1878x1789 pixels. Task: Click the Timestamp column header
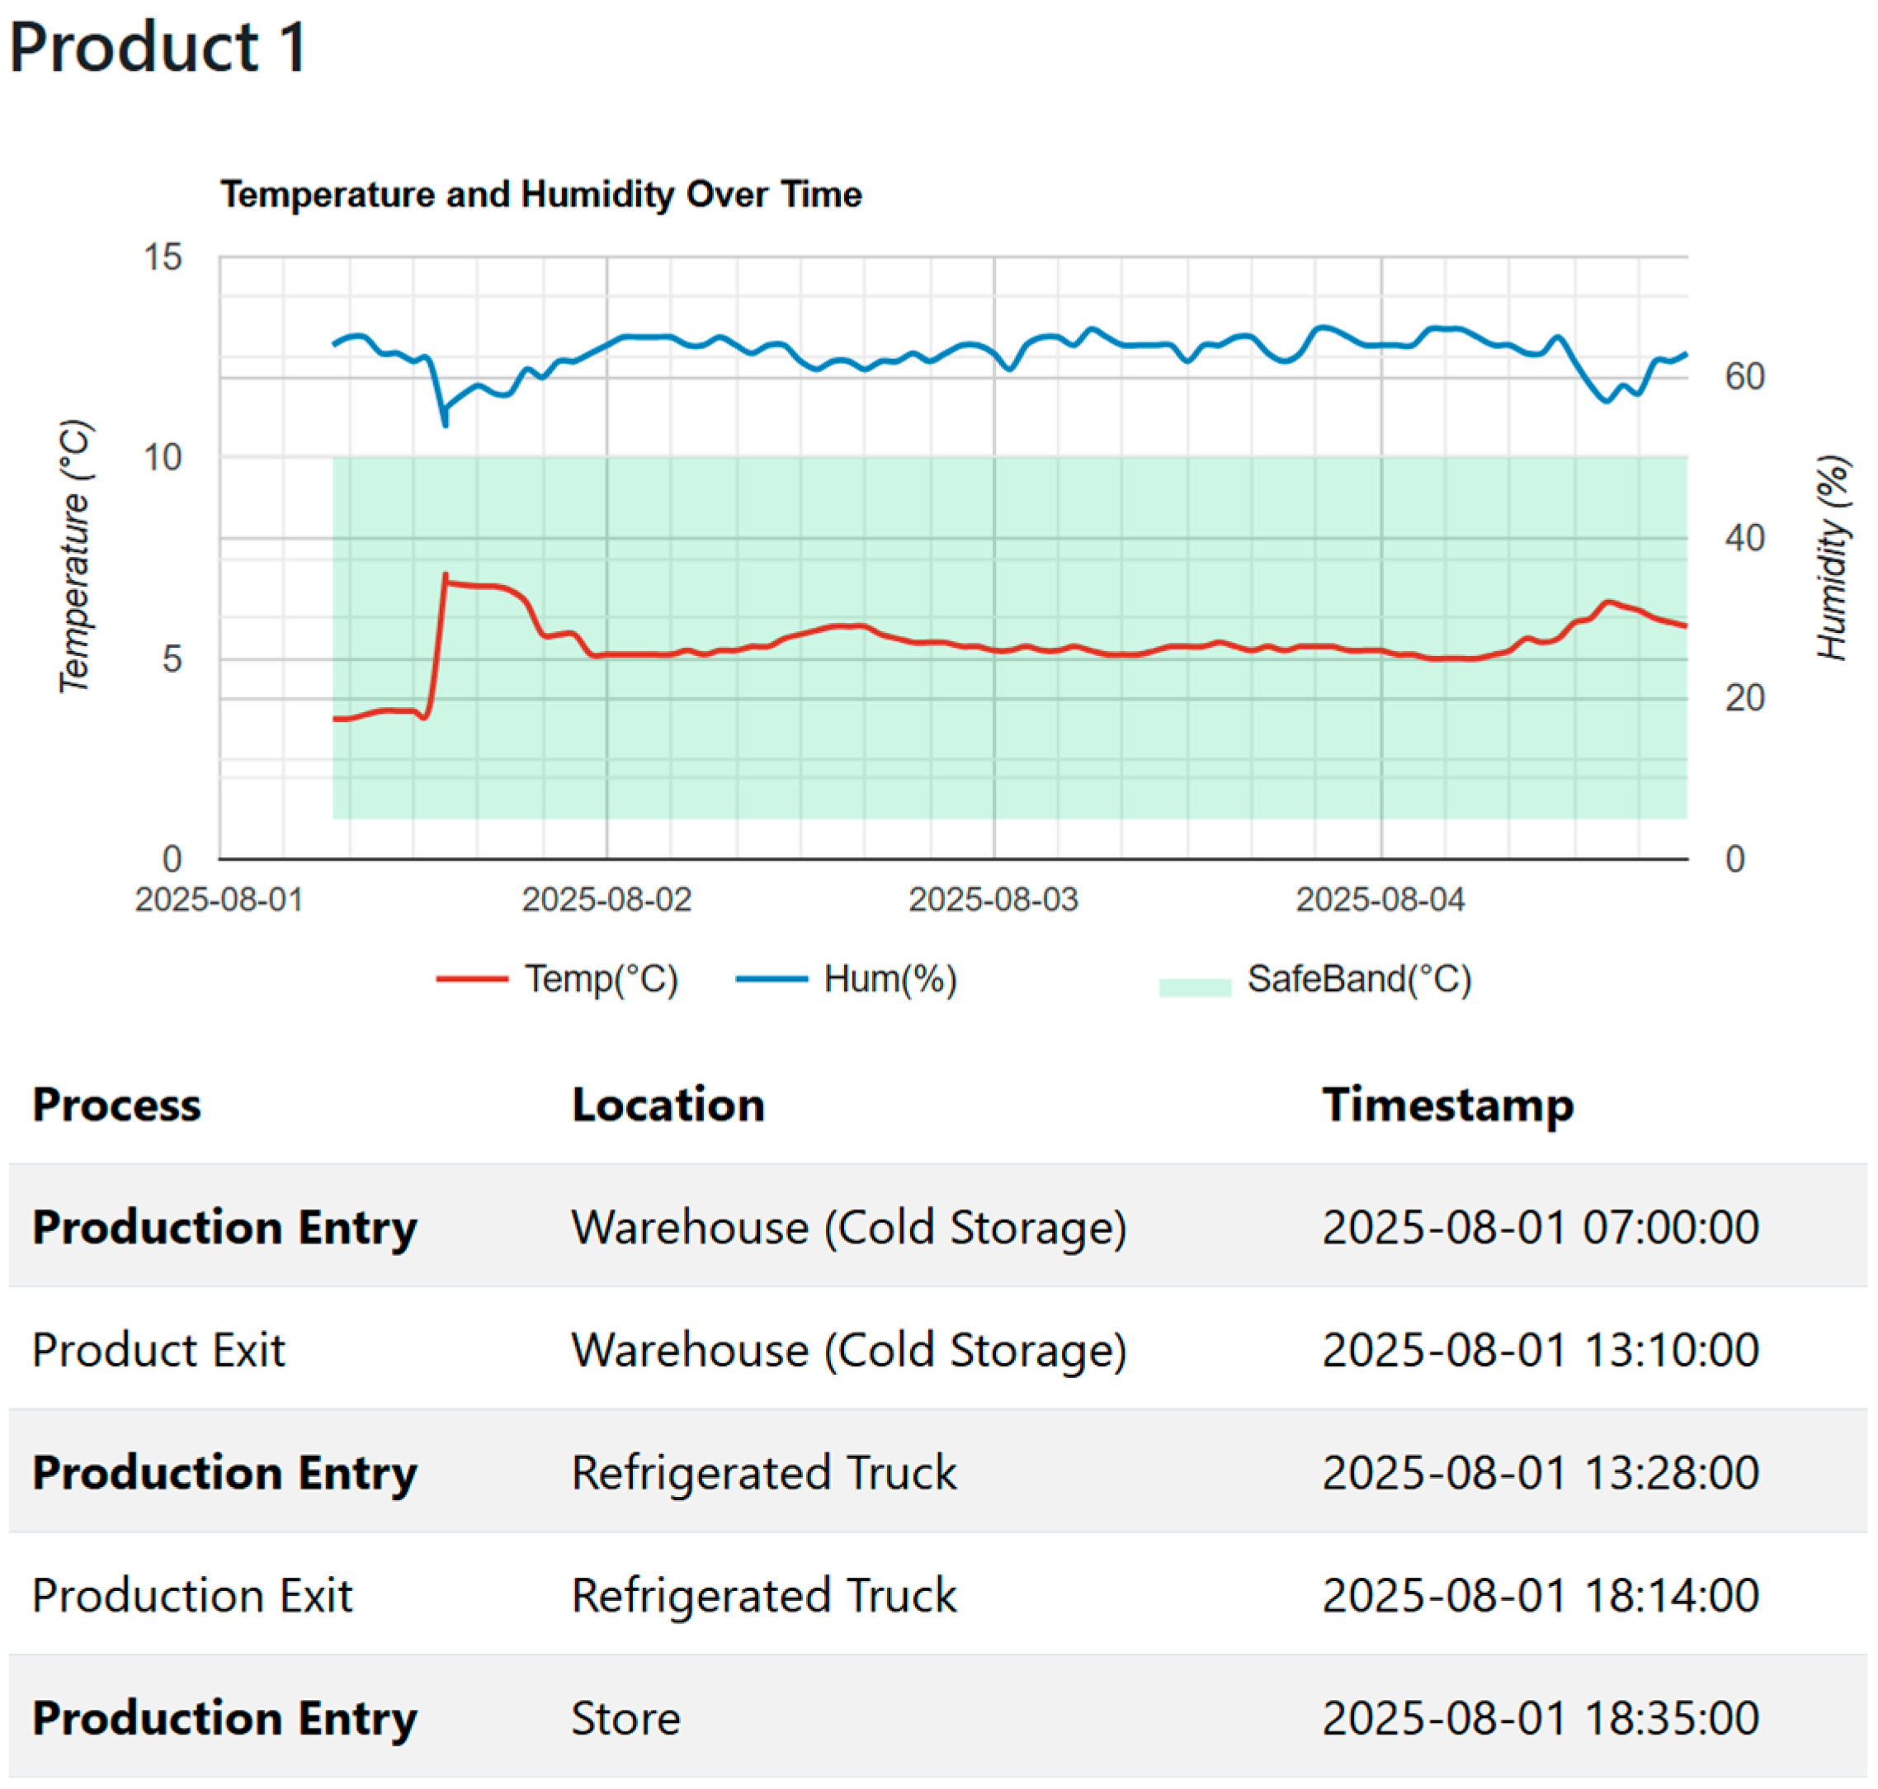click(1447, 1104)
